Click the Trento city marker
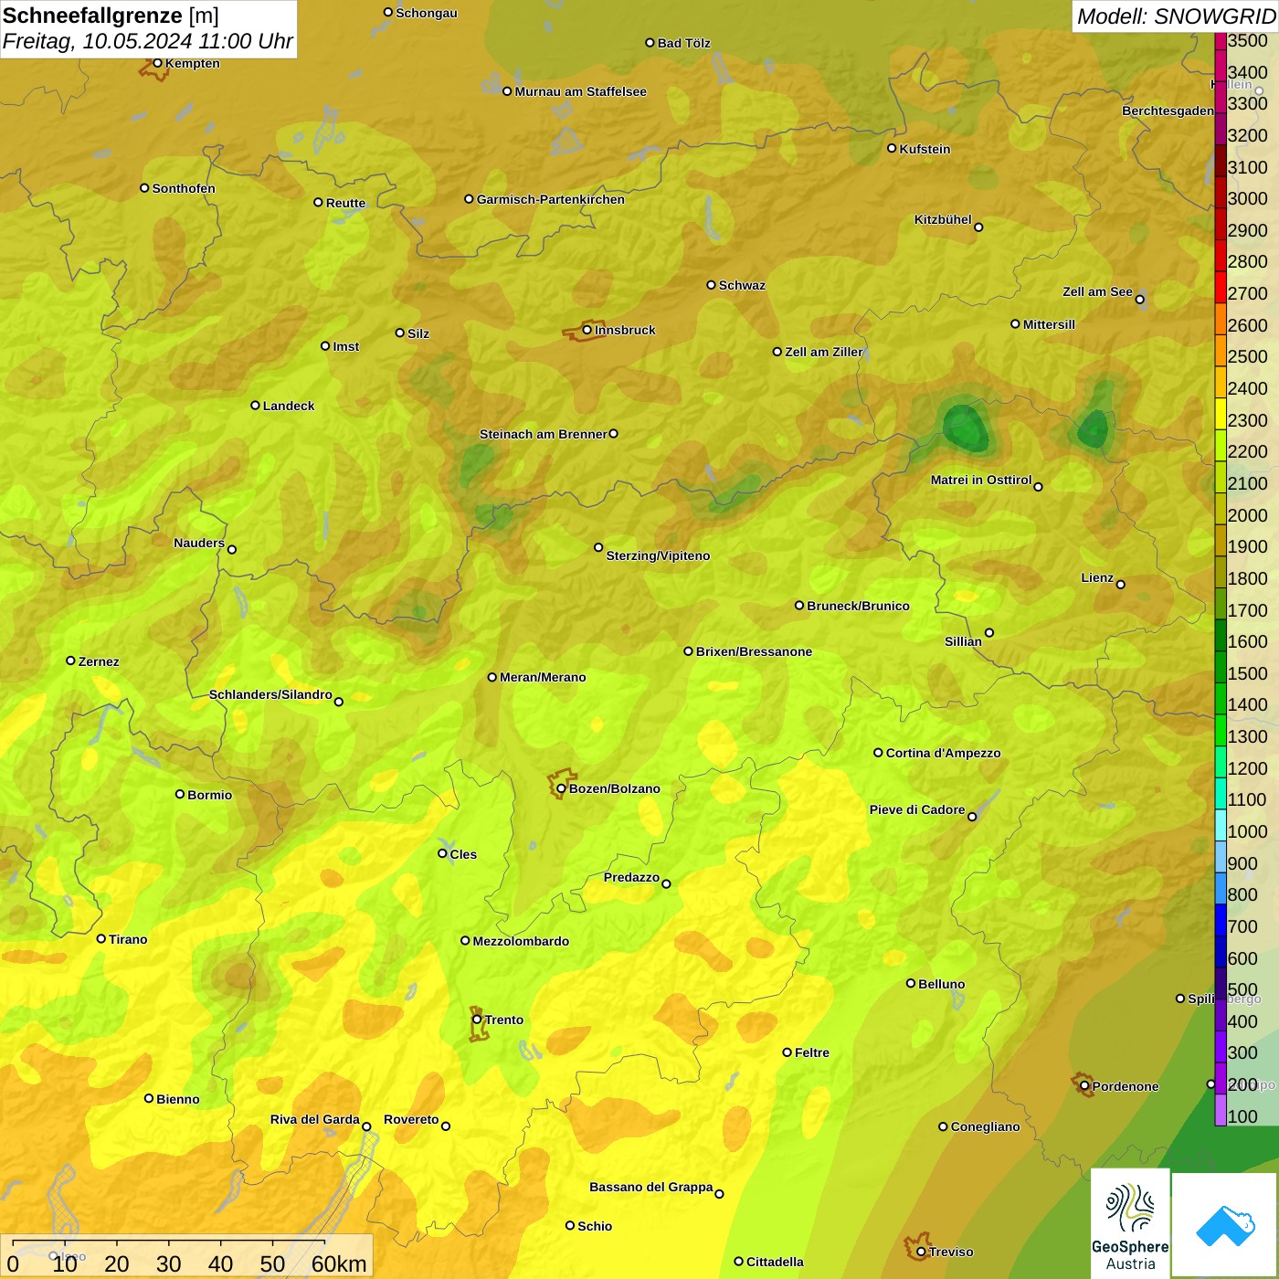This screenshot has width=1279, height=1279. tap(477, 1020)
